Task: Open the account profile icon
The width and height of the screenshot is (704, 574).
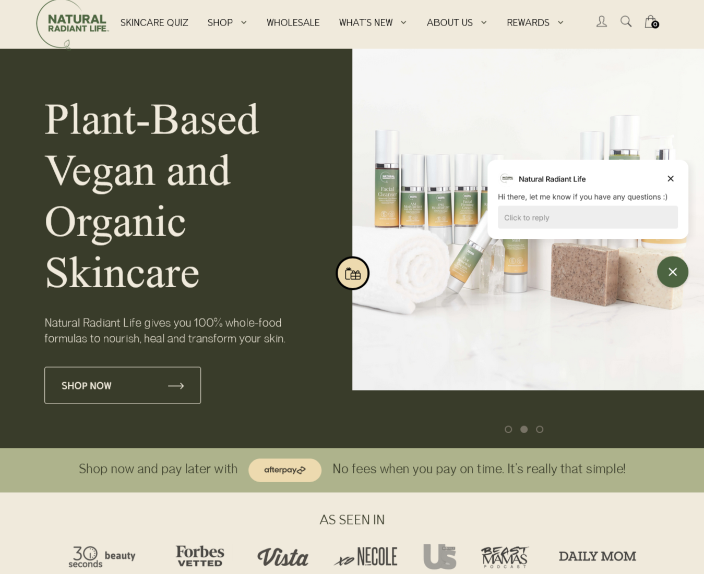Action: [x=601, y=21]
